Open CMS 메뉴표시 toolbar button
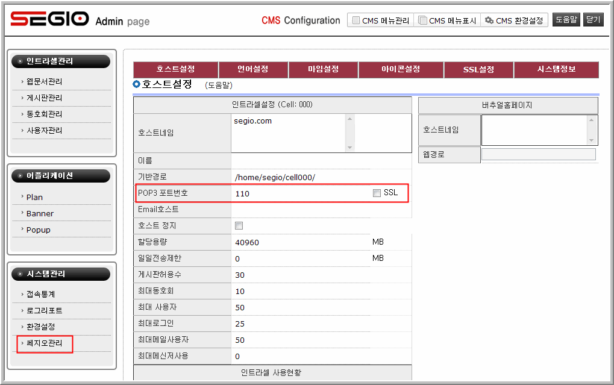The height and width of the screenshot is (385, 614). 447,20
